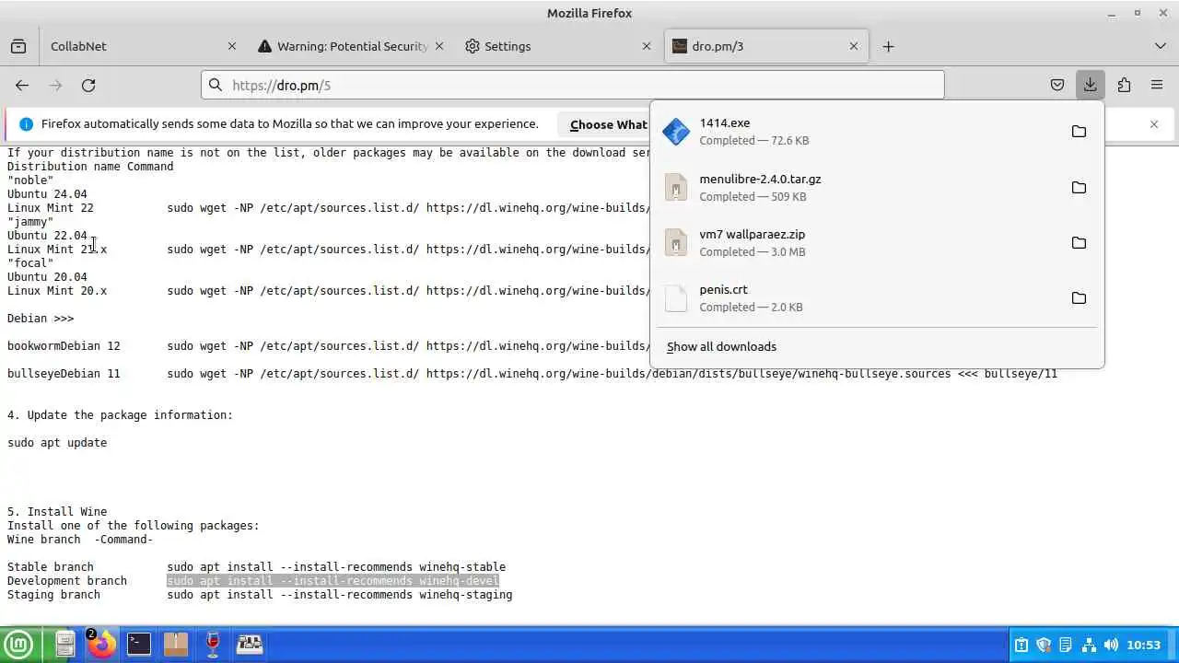The height and width of the screenshot is (663, 1179).
Task: Click the Firefox taskbar icon
Action: click(101, 645)
